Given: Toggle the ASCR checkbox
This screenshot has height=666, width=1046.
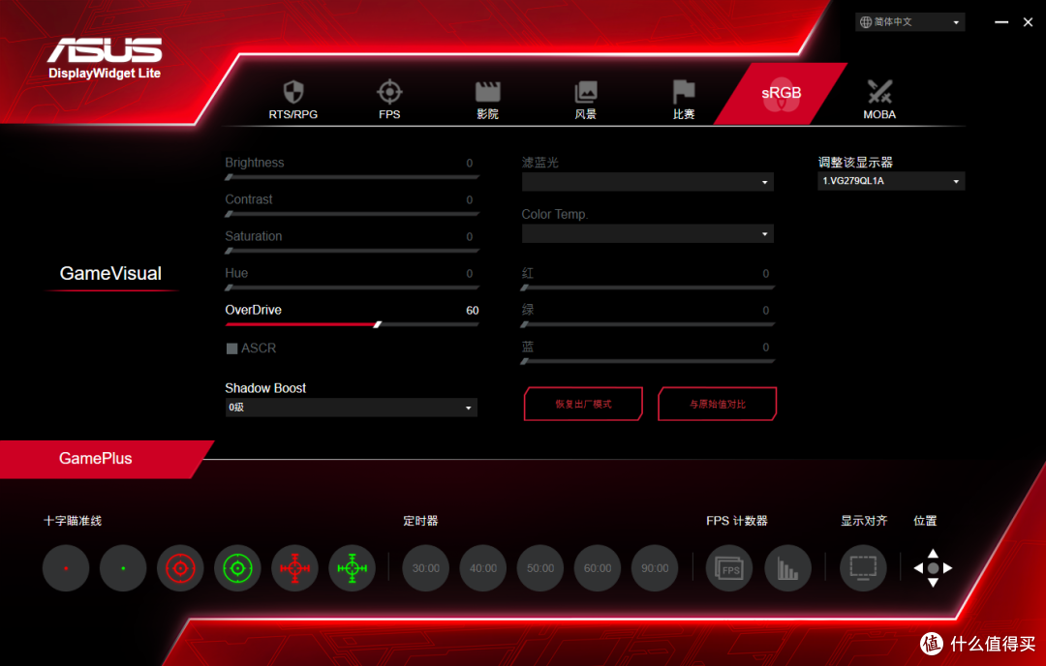Looking at the screenshot, I should click(x=232, y=348).
